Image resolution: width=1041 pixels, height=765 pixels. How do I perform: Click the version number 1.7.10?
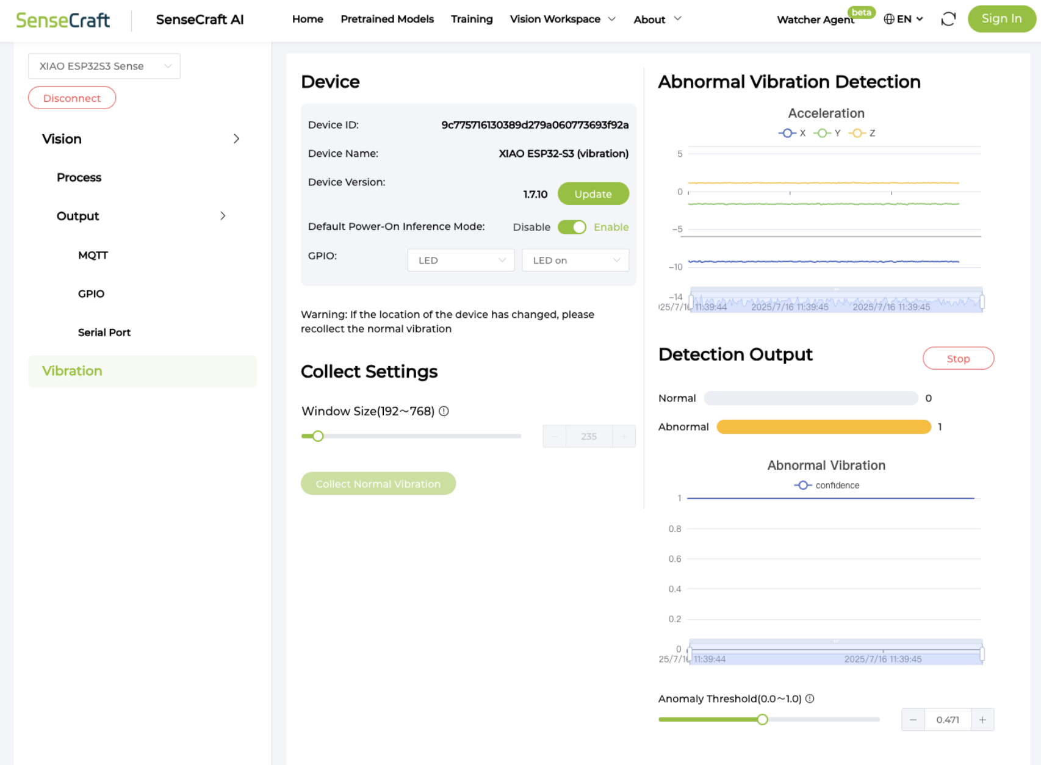(535, 194)
